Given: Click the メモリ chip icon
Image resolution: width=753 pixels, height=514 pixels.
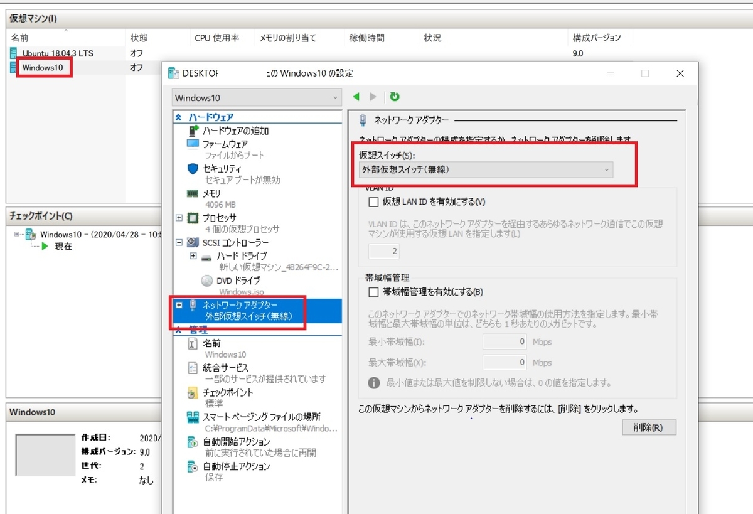Looking at the screenshot, I should click(x=193, y=194).
